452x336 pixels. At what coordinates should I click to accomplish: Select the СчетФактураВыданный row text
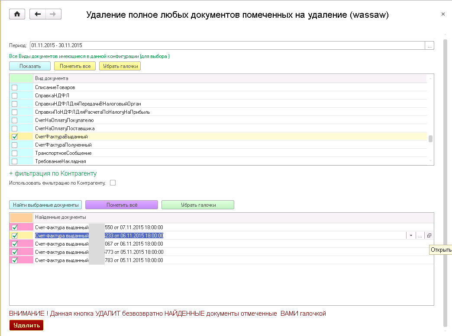tap(61, 137)
